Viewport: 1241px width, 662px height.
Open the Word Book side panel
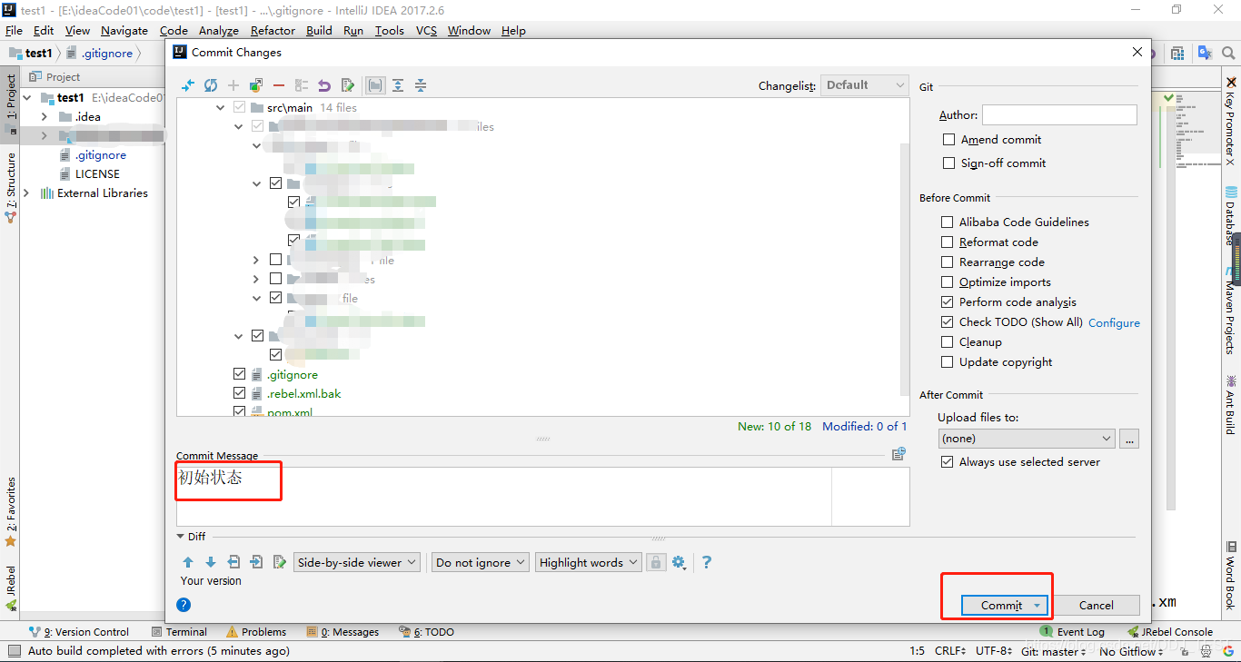tap(1231, 576)
